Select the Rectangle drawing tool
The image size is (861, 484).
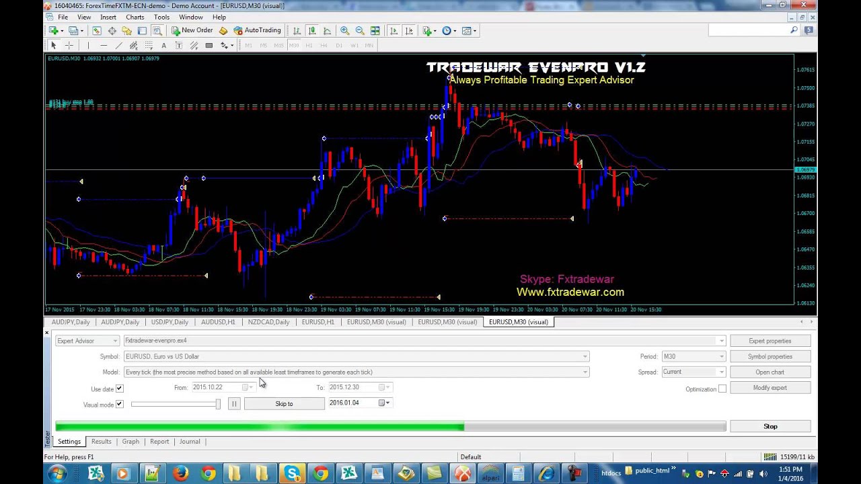click(209, 45)
